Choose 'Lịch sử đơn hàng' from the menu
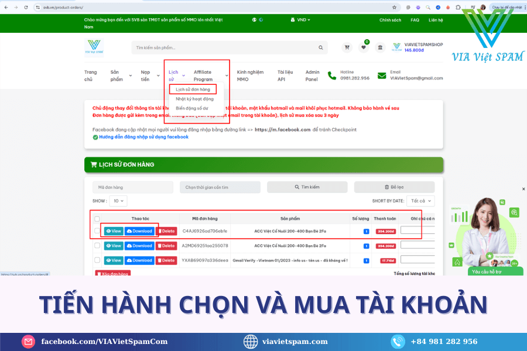 tap(193, 90)
